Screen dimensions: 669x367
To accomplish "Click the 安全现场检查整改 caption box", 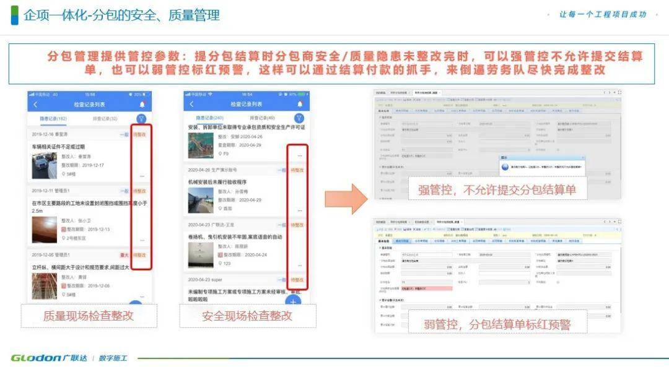I will pyautogui.click(x=247, y=316).
